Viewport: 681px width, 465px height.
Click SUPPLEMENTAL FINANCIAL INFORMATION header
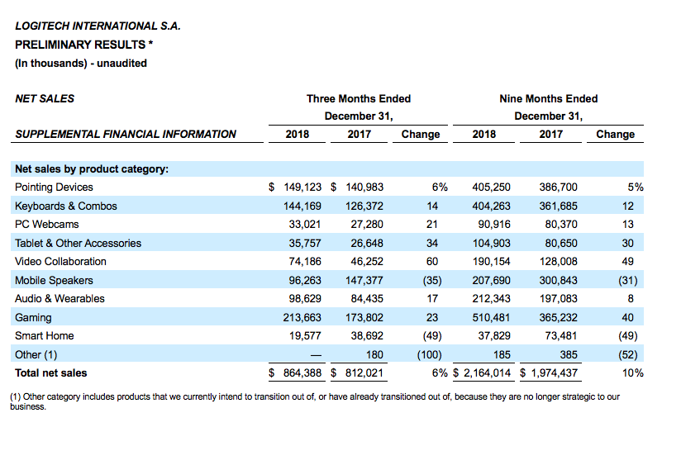126,134
